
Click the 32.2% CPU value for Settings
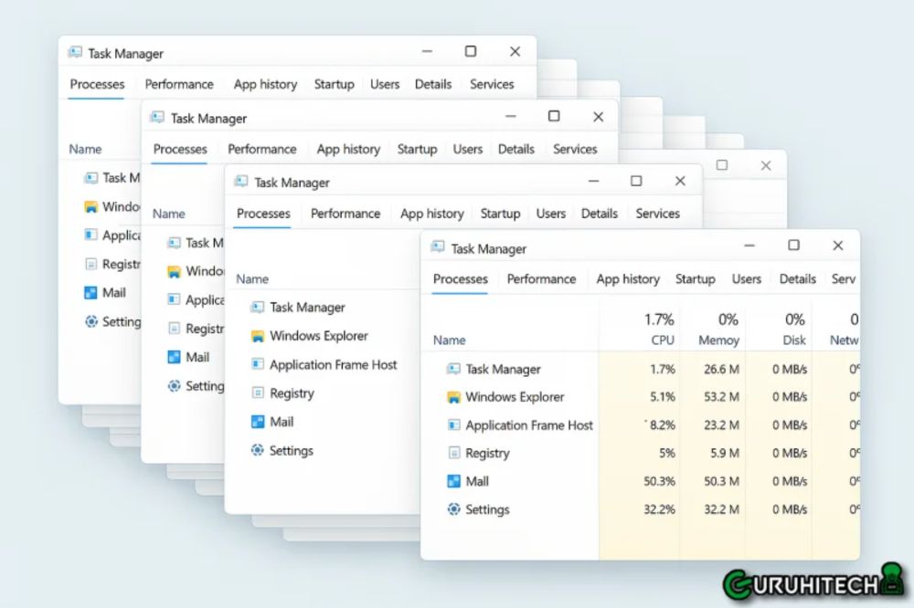point(659,509)
